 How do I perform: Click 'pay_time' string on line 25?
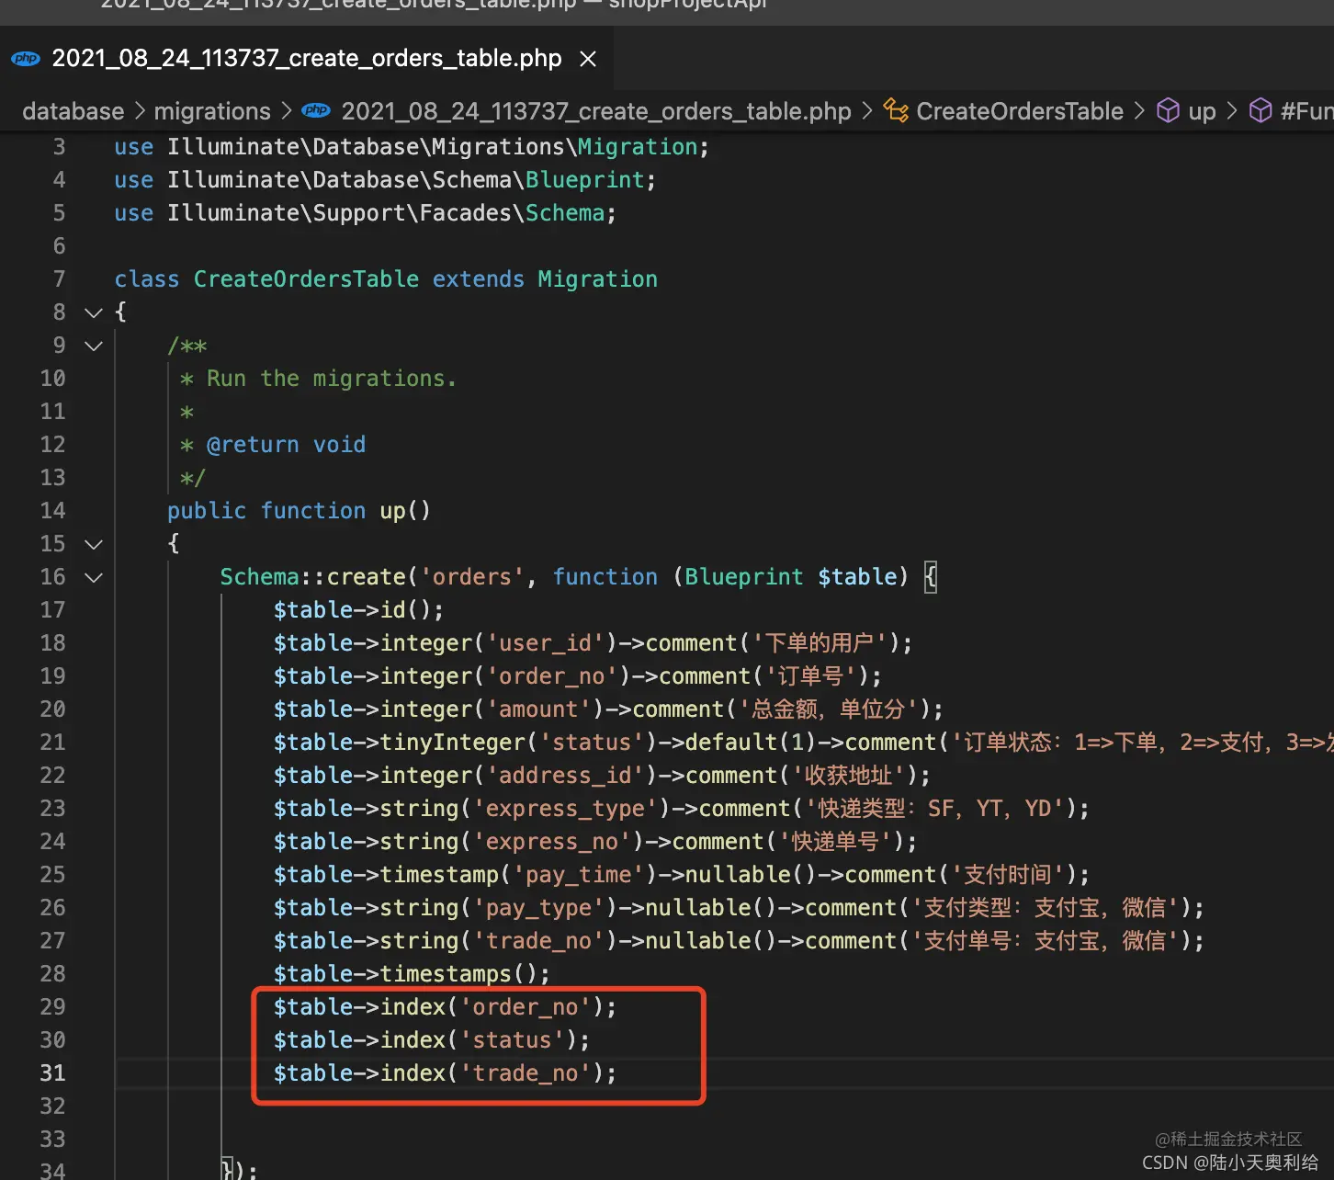(578, 875)
